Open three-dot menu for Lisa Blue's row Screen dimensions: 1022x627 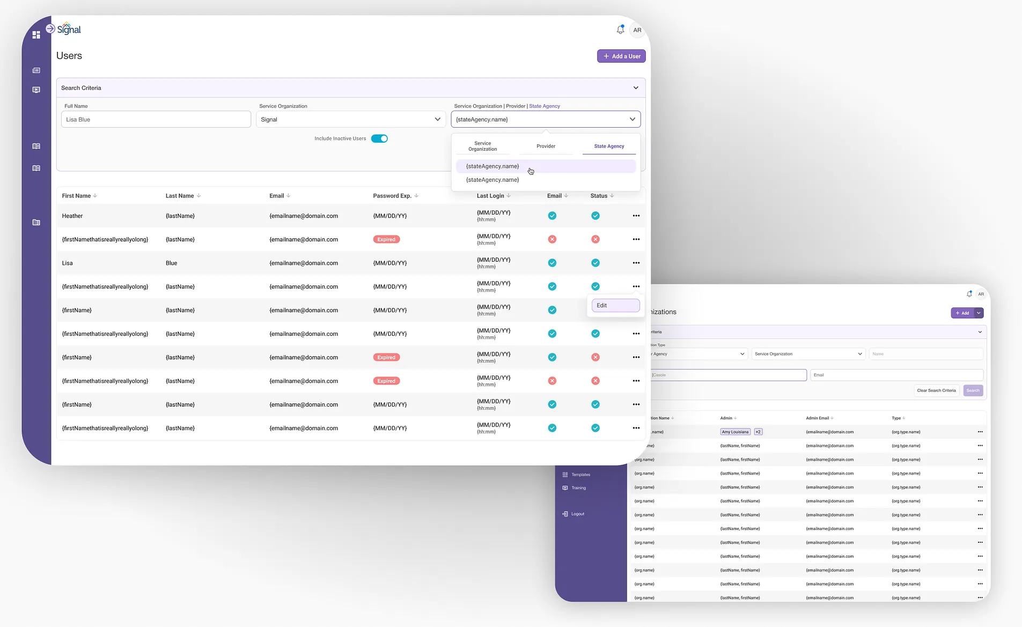click(x=636, y=263)
